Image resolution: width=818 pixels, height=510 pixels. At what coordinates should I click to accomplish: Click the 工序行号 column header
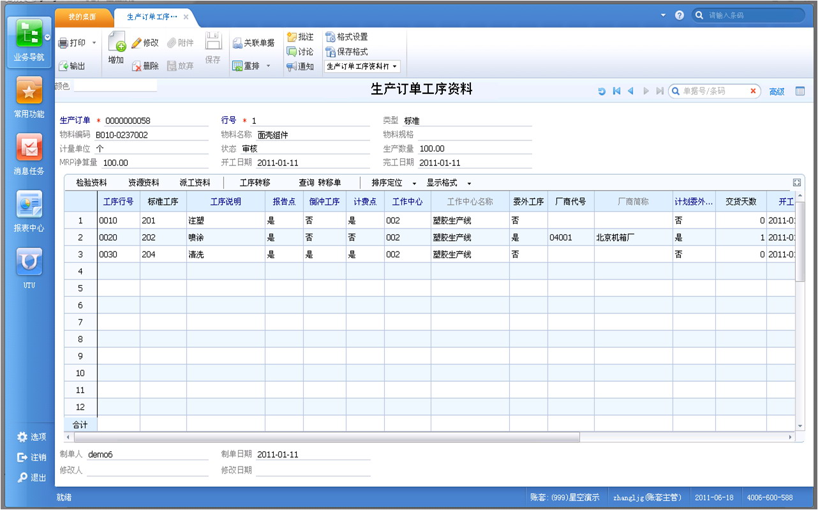(x=119, y=202)
